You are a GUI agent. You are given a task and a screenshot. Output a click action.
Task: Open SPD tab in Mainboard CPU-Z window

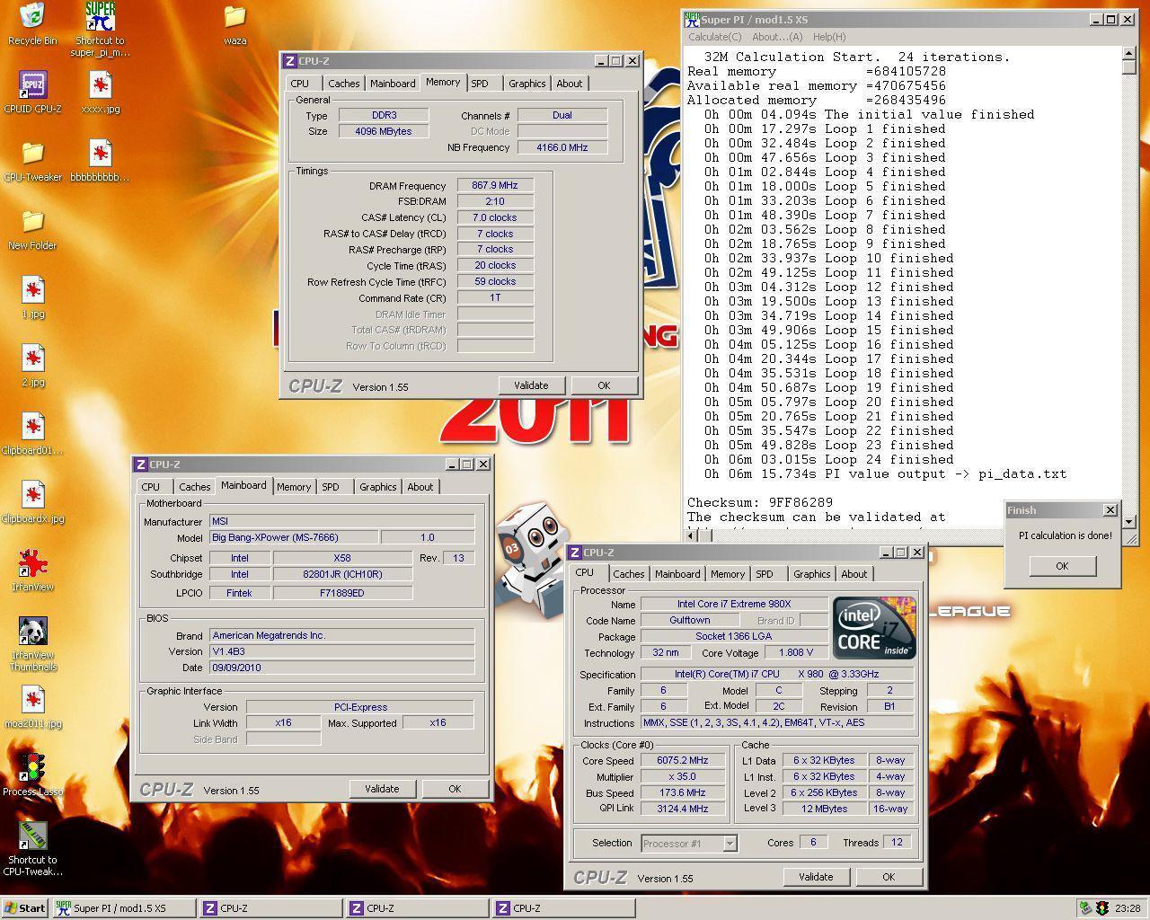(x=331, y=487)
